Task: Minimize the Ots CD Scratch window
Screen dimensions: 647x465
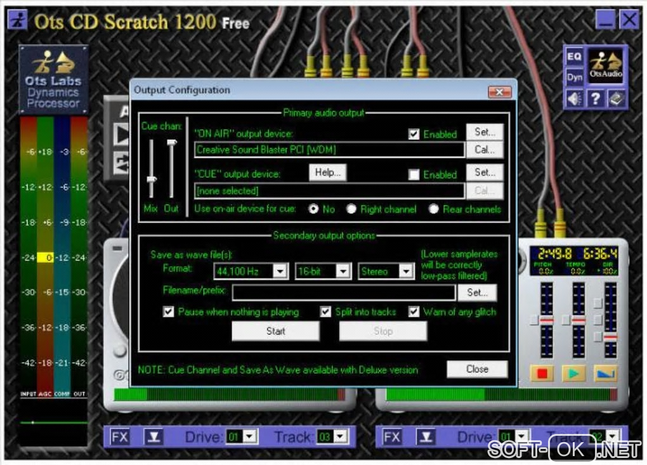Action: point(605,20)
